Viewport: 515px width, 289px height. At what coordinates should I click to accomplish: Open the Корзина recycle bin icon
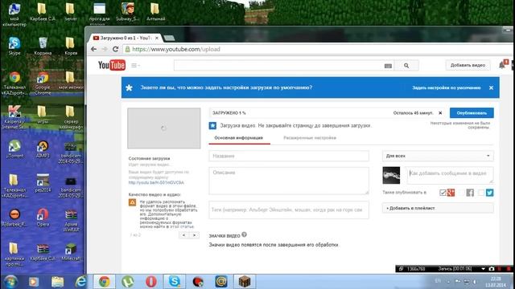pyautogui.click(x=43, y=46)
